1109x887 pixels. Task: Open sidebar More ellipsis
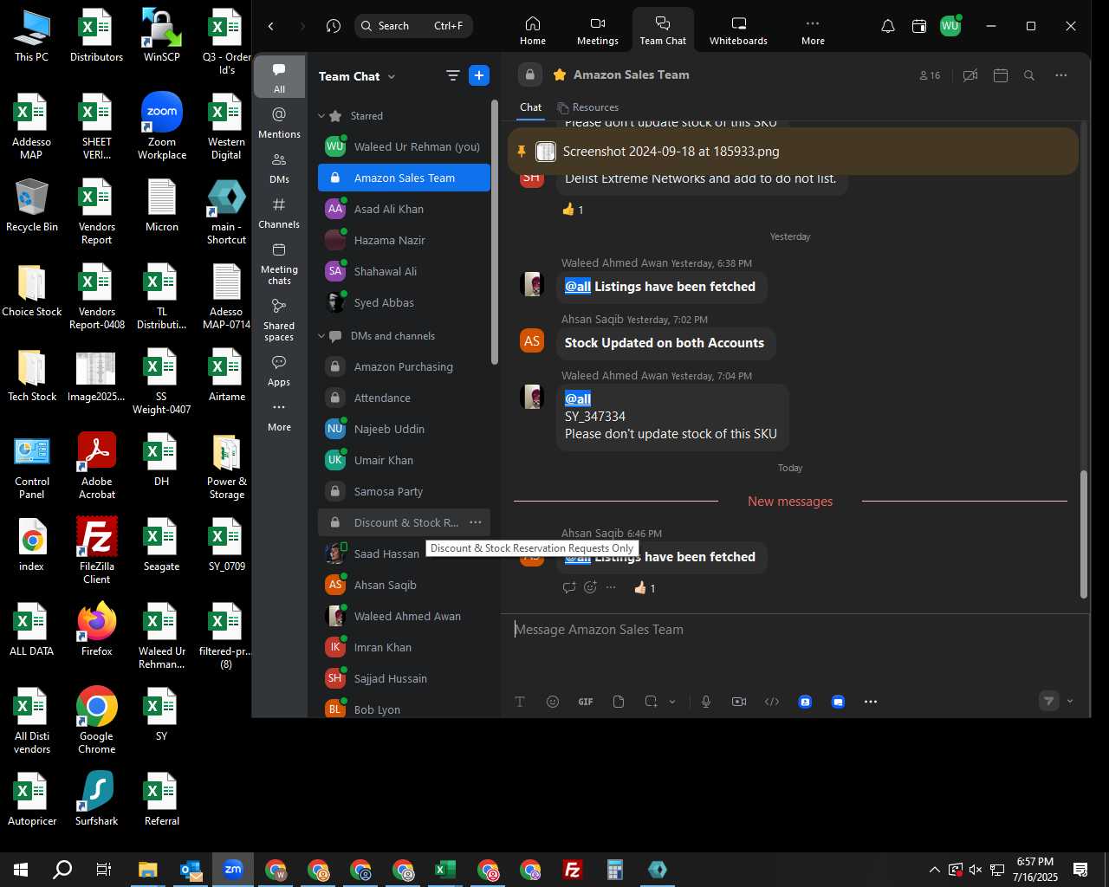coord(279,416)
